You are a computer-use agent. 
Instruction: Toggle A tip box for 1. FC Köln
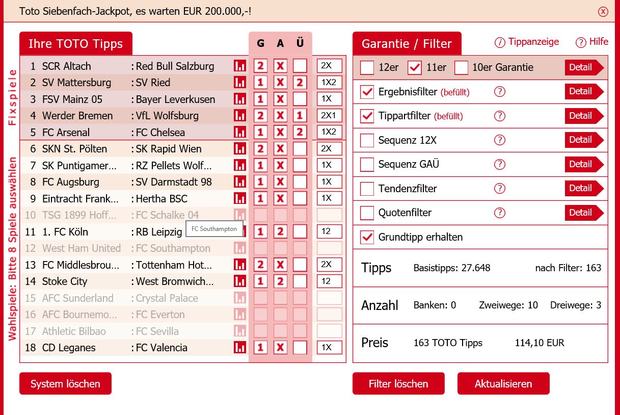tap(280, 231)
